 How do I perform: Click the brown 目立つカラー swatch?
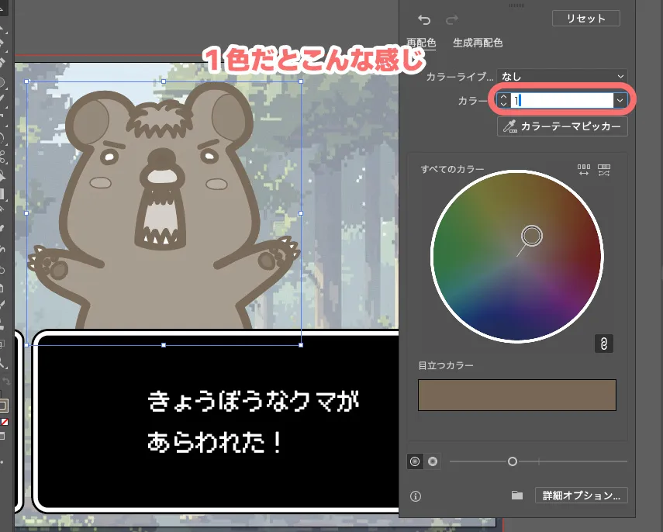pyautogui.click(x=516, y=395)
